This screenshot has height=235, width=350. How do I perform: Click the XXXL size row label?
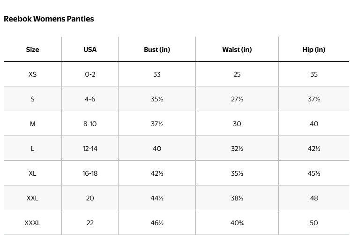coord(32,223)
